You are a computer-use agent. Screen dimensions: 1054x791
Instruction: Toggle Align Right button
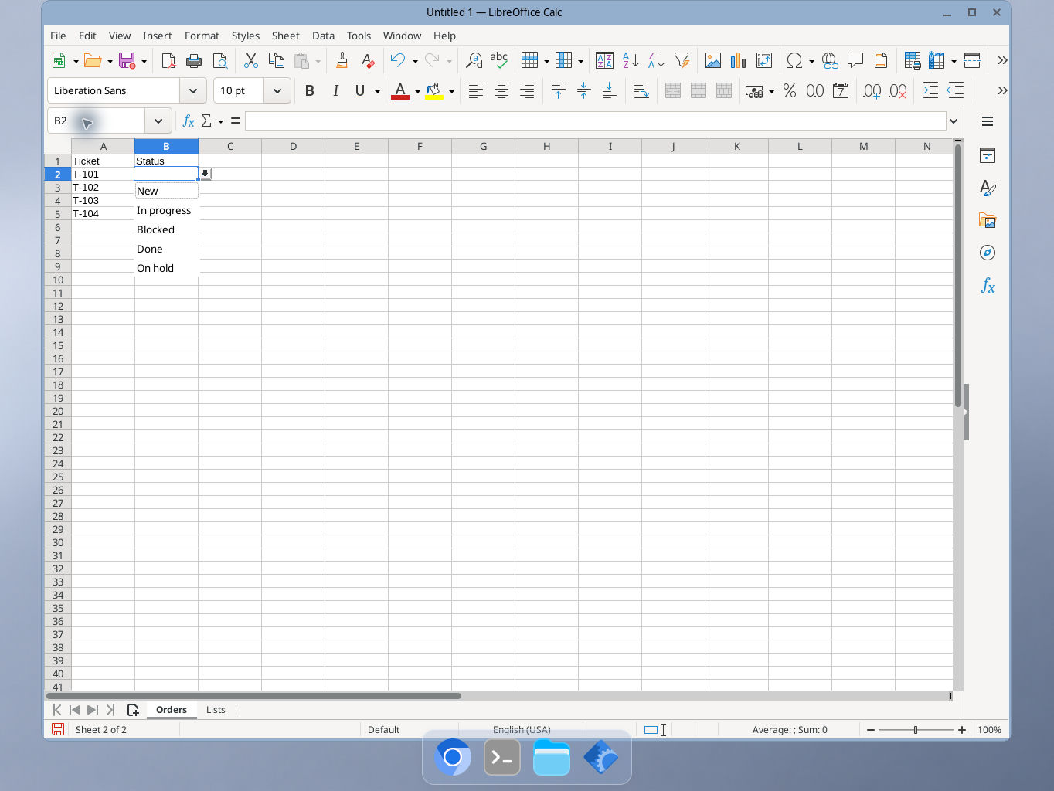pyautogui.click(x=527, y=91)
